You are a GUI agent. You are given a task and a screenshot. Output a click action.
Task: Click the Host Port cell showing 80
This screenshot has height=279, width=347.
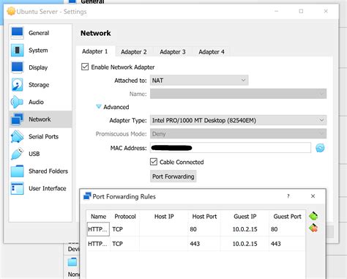click(204, 229)
